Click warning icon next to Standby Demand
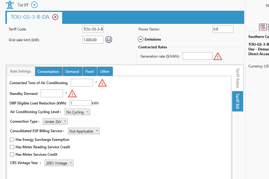Viewport: 269px width, 179px height. pos(72,94)
